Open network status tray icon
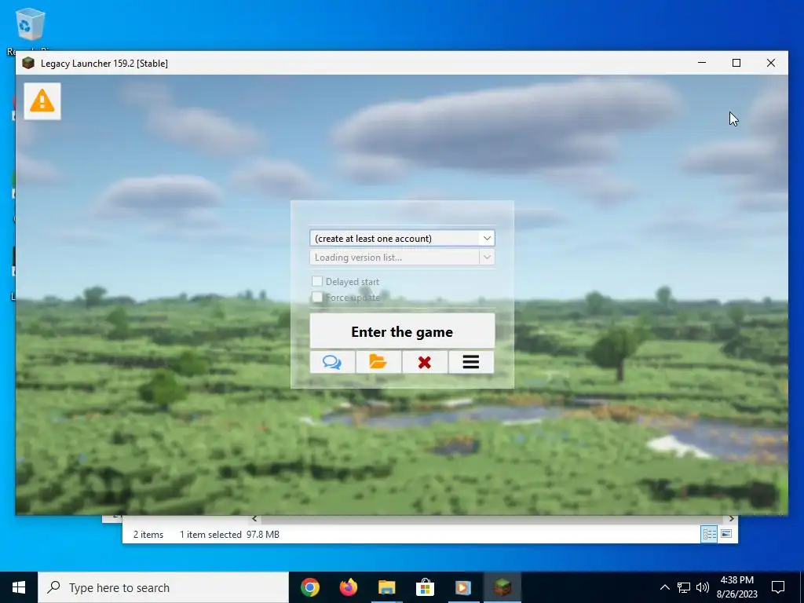 (x=684, y=587)
